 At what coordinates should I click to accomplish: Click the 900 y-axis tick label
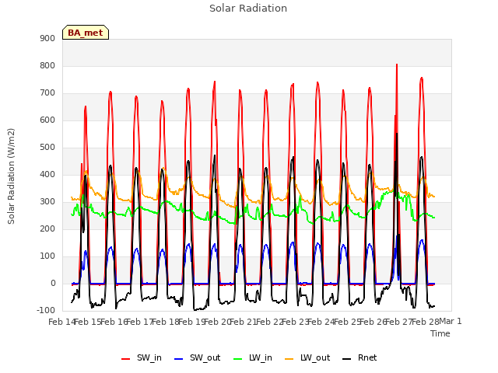(47, 38)
